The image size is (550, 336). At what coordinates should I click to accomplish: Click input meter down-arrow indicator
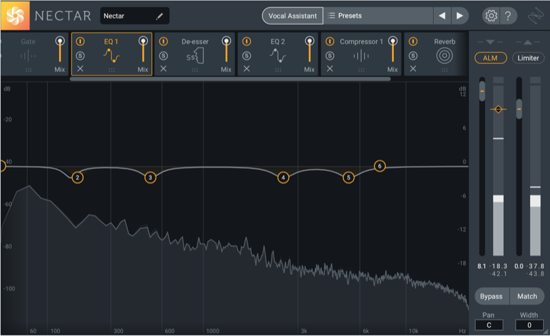coord(490,42)
